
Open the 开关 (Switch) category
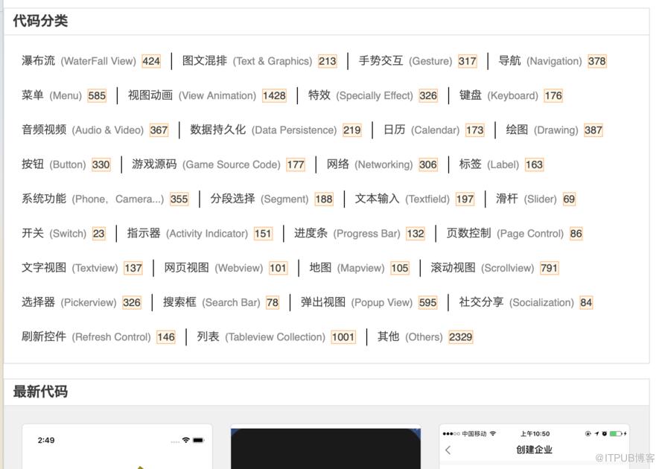pyautogui.click(x=54, y=234)
